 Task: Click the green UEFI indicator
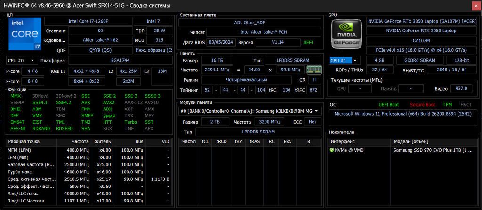click(x=308, y=43)
